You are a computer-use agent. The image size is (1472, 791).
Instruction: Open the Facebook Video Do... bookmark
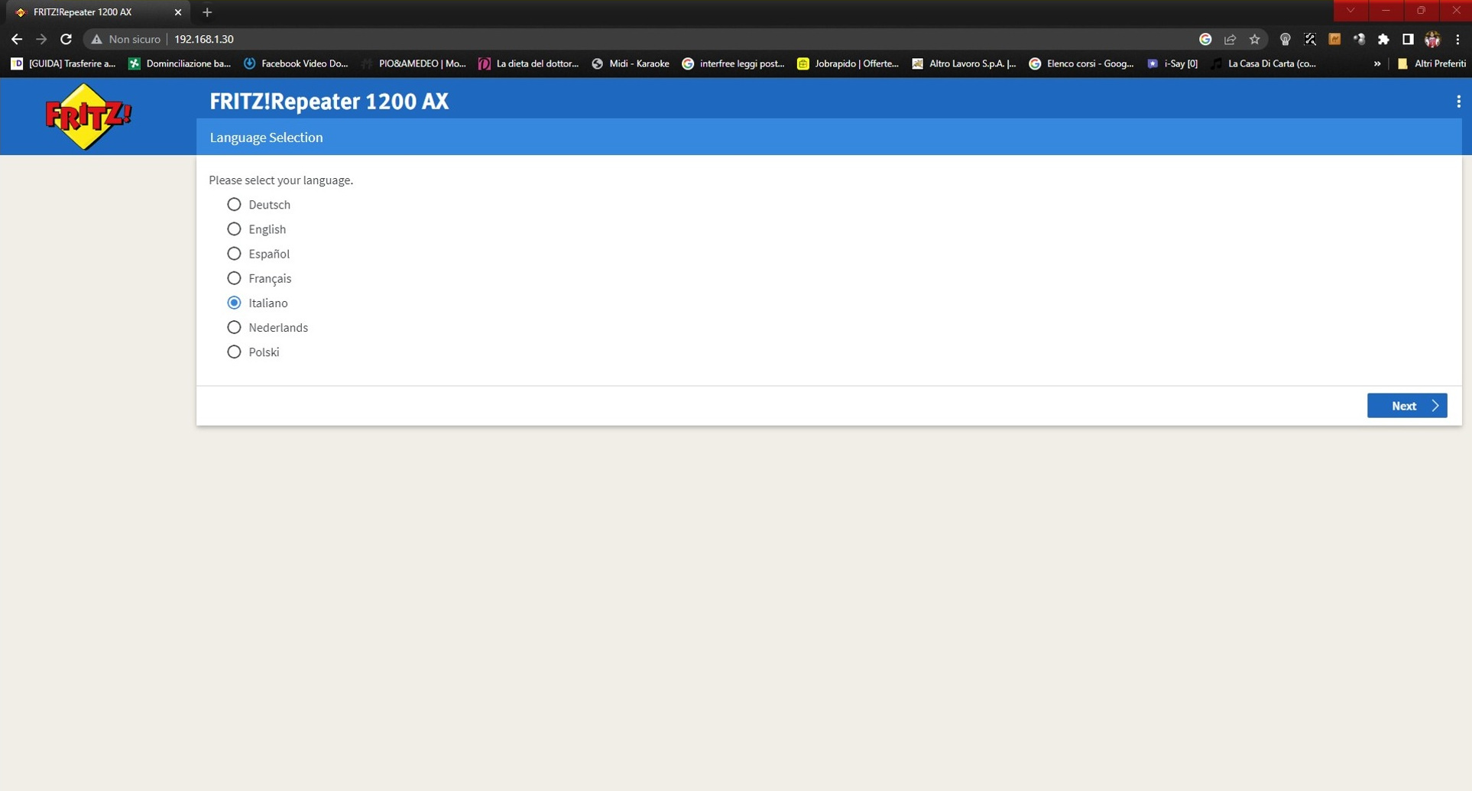pos(296,63)
